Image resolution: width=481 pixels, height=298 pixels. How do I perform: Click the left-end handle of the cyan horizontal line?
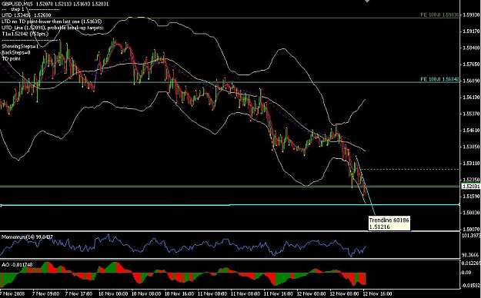coord(1,205)
